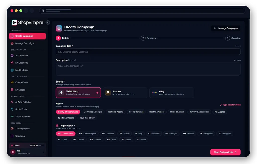
Task: Select BR - Brazil region
Action: pyautogui.click(x=111, y=140)
